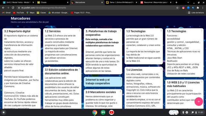206x116 pixels.
Task: Launch YouTube from the shelf
Action: 111,112
